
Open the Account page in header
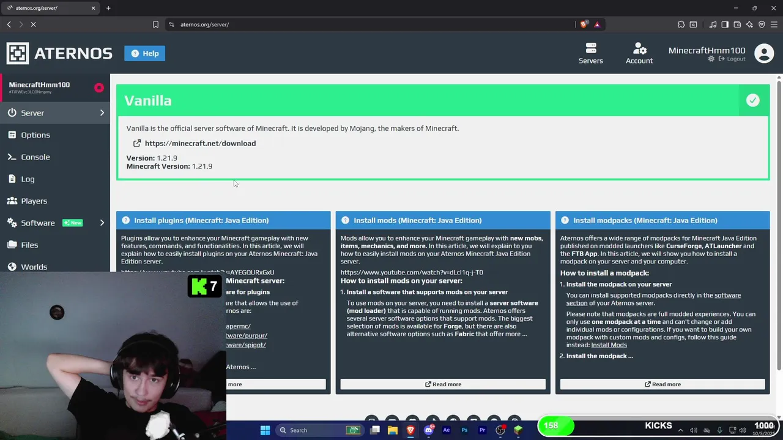[639, 53]
